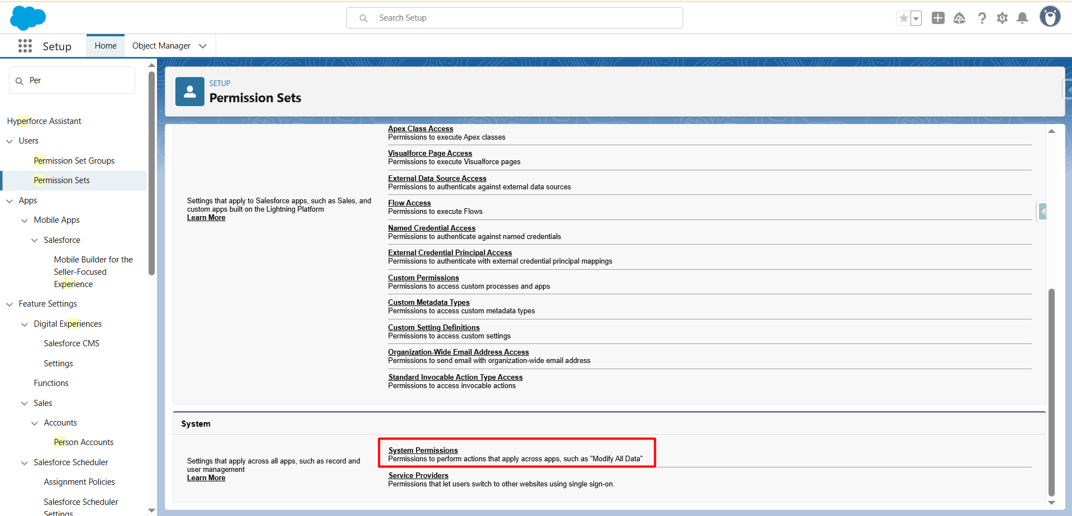Collapse the Sales tree node
1072x516 pixels.
tap(25, 404)
